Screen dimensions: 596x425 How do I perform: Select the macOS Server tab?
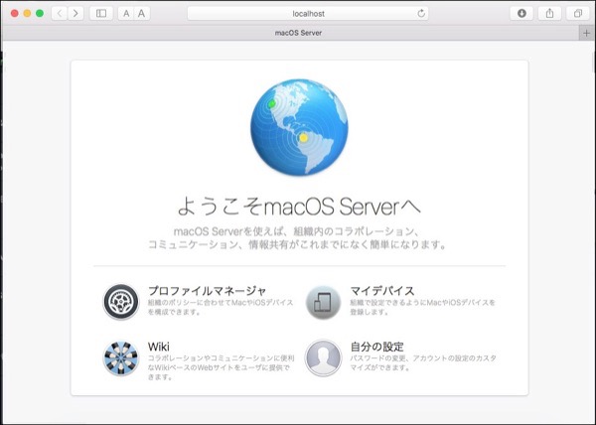click(x=297, y=33)
